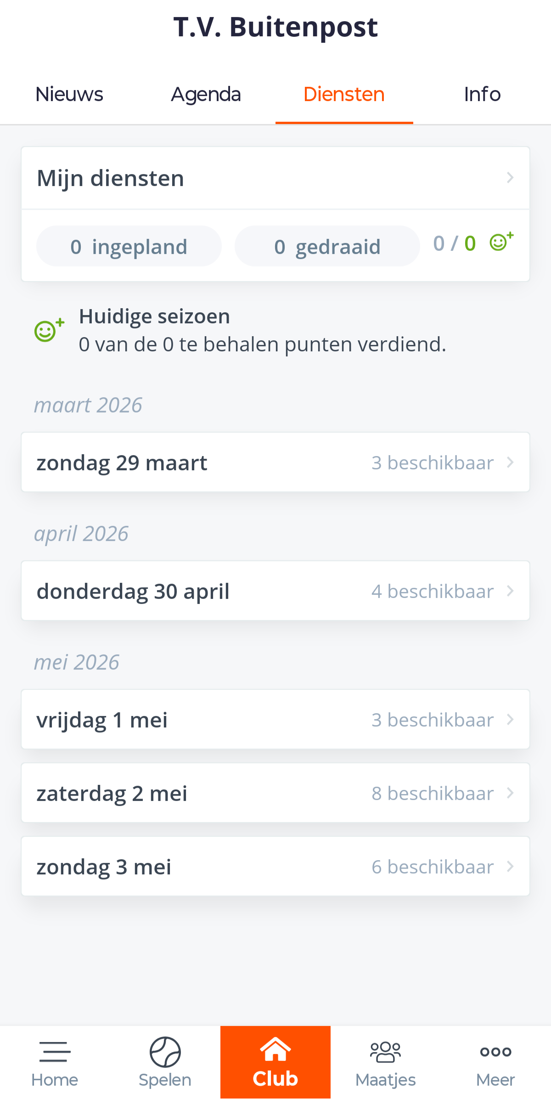This screenshot has height=1115, width=551.
Task: Open the Meer three-dots icon
Action: click(x=495, y=1052)
